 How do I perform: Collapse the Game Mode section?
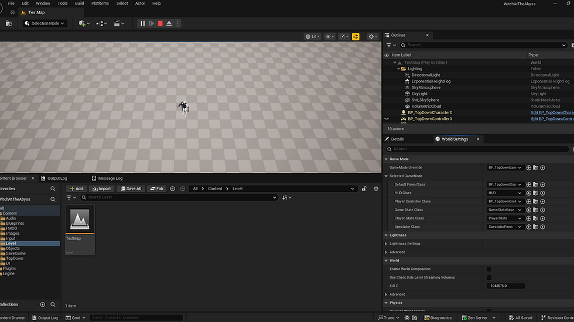[x=386, y=159]
